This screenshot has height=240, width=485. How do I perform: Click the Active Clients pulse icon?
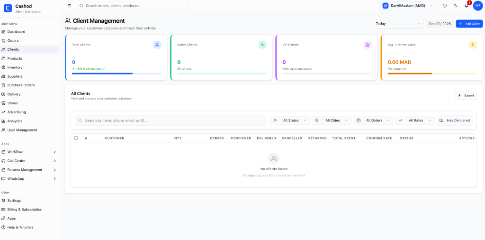pos(262,45)
